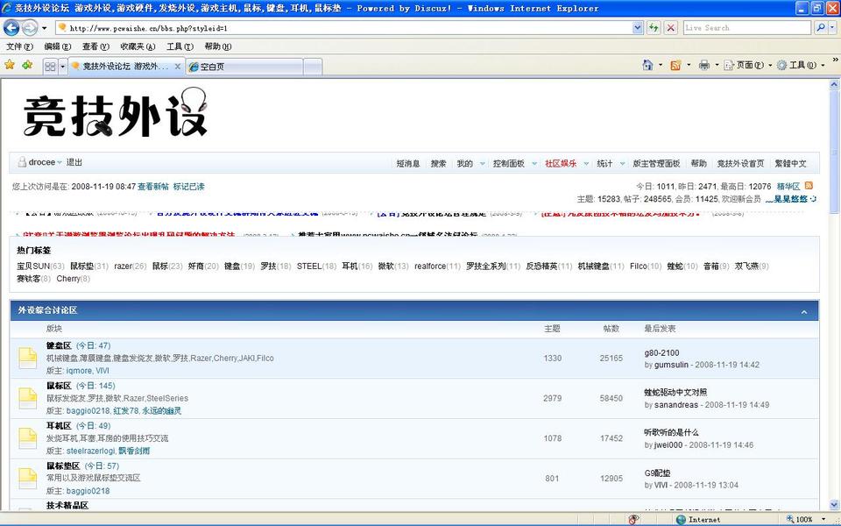Open the 编辑(E) menu
Screen dimensions: 841x526
pyautogui.click(x=58, y=46)
